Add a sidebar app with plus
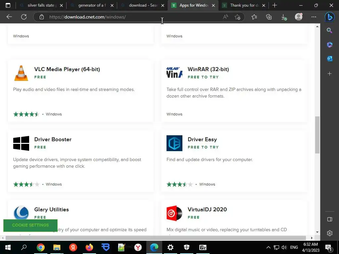Image resolution: width=339 pixels, height=254 pixels. click(x=329, y=74)
